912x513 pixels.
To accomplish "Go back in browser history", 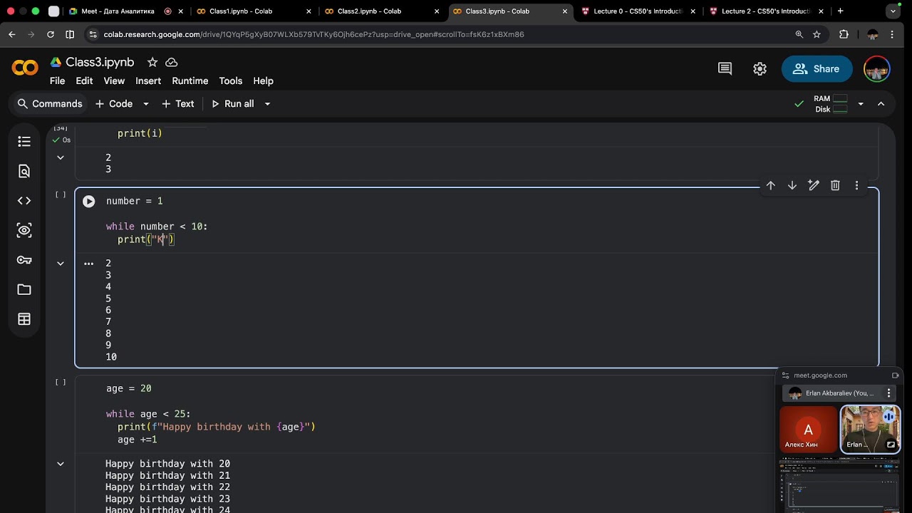I will [x=12, y=34].
